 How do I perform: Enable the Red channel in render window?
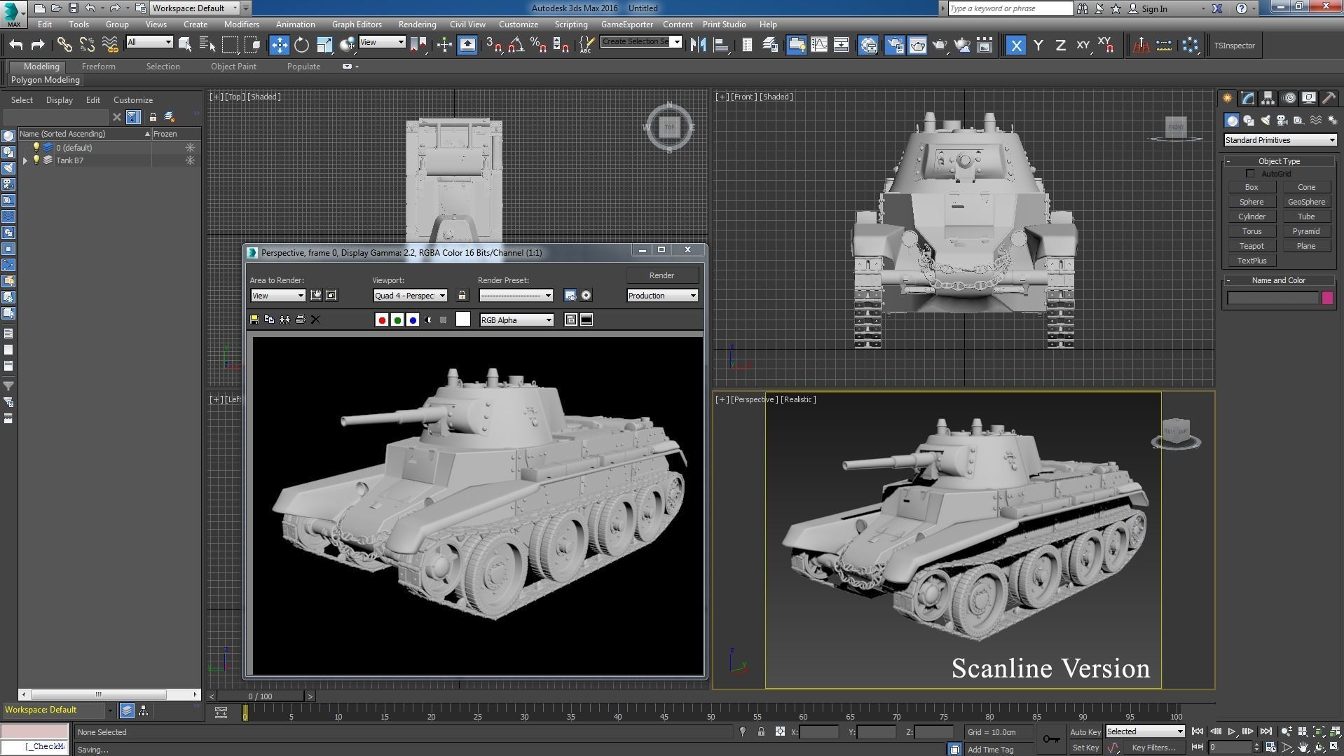coord(382,319)
